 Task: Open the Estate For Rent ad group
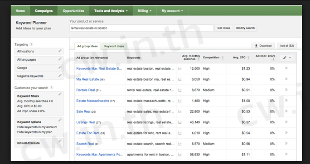(x=88, y=133)
